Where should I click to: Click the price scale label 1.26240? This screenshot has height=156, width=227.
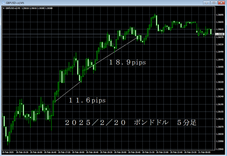click(220, 96)
